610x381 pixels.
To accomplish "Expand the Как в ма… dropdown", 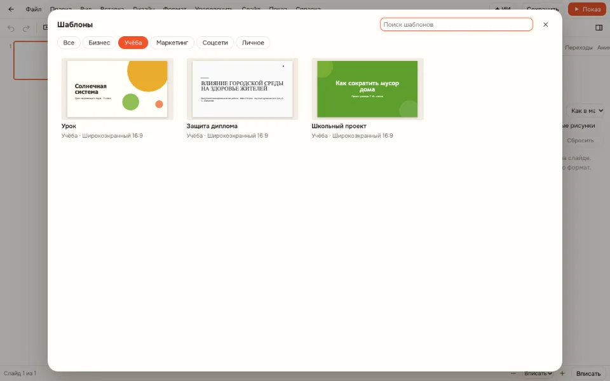I will point(586,110).
